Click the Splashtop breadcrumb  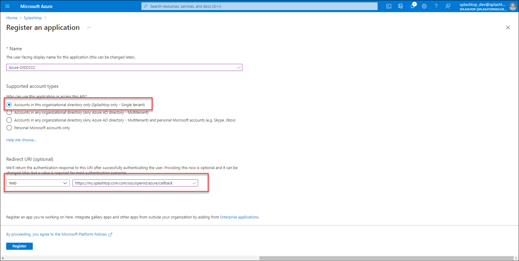33,18
